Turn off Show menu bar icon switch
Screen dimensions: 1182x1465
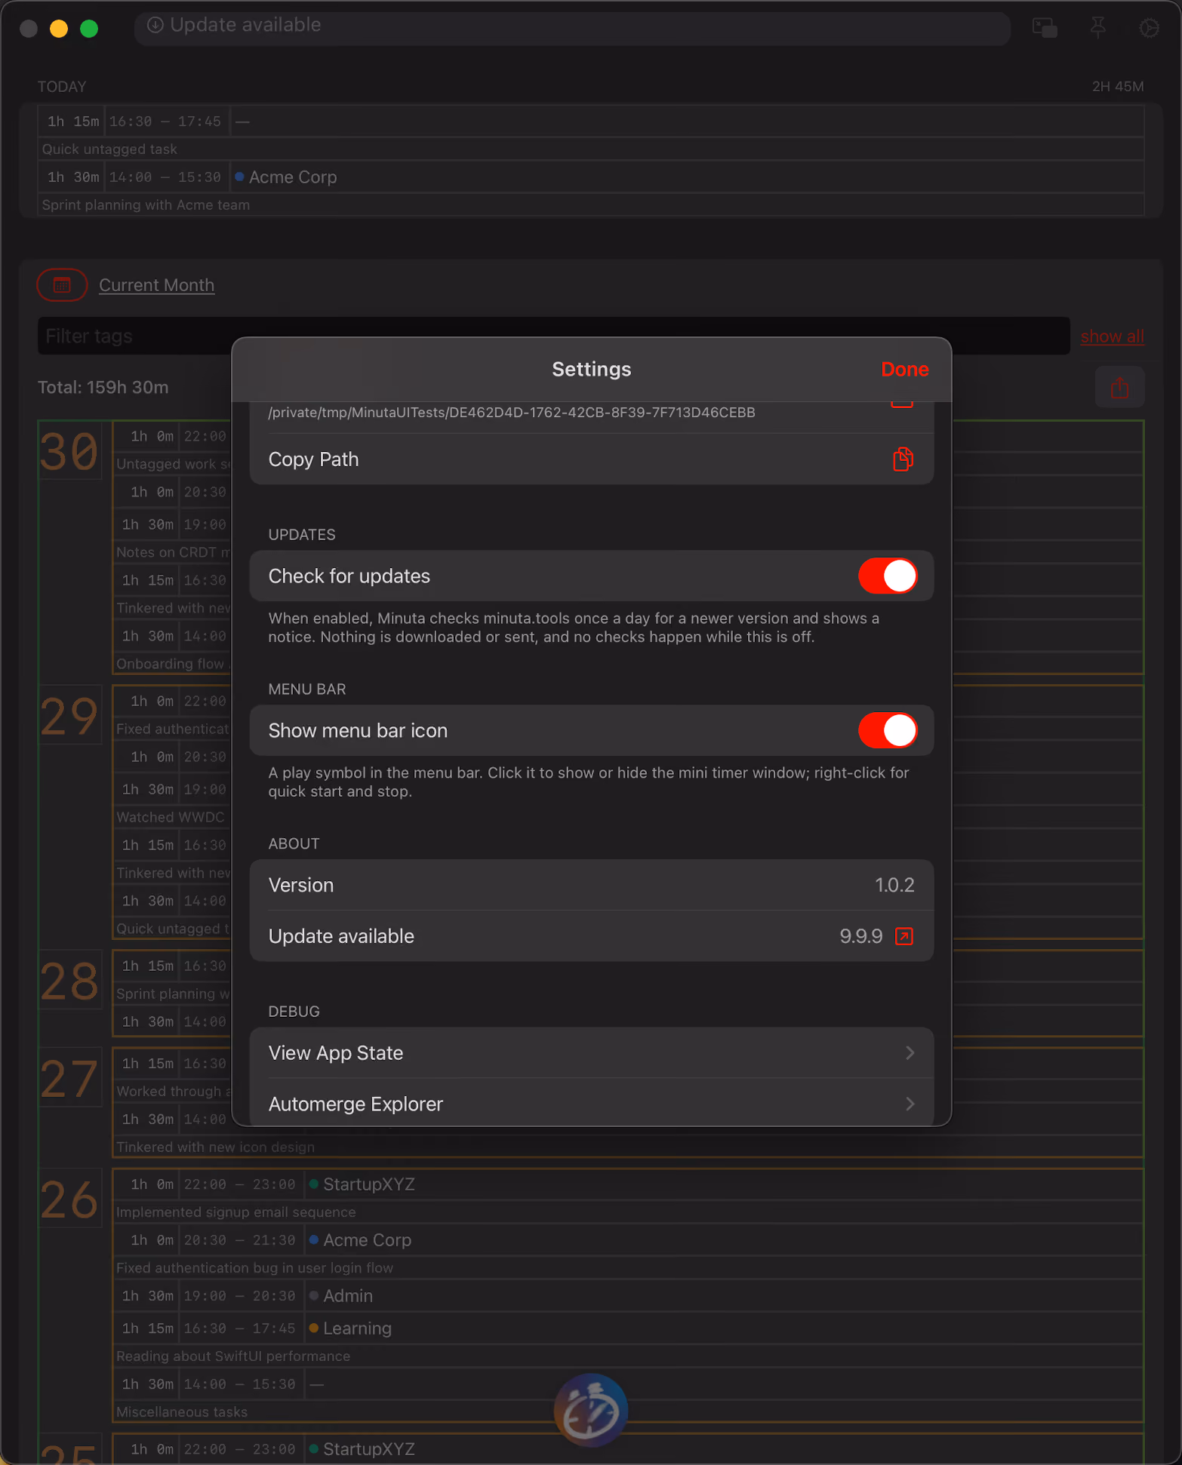888,731
